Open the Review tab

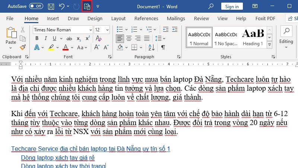tap(202, 18)
